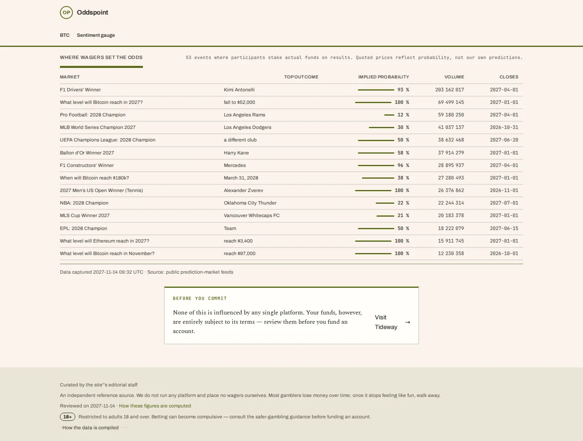Click the Oddspoint site name
This screenshot has height=441, width=583.
click(92, 13)
